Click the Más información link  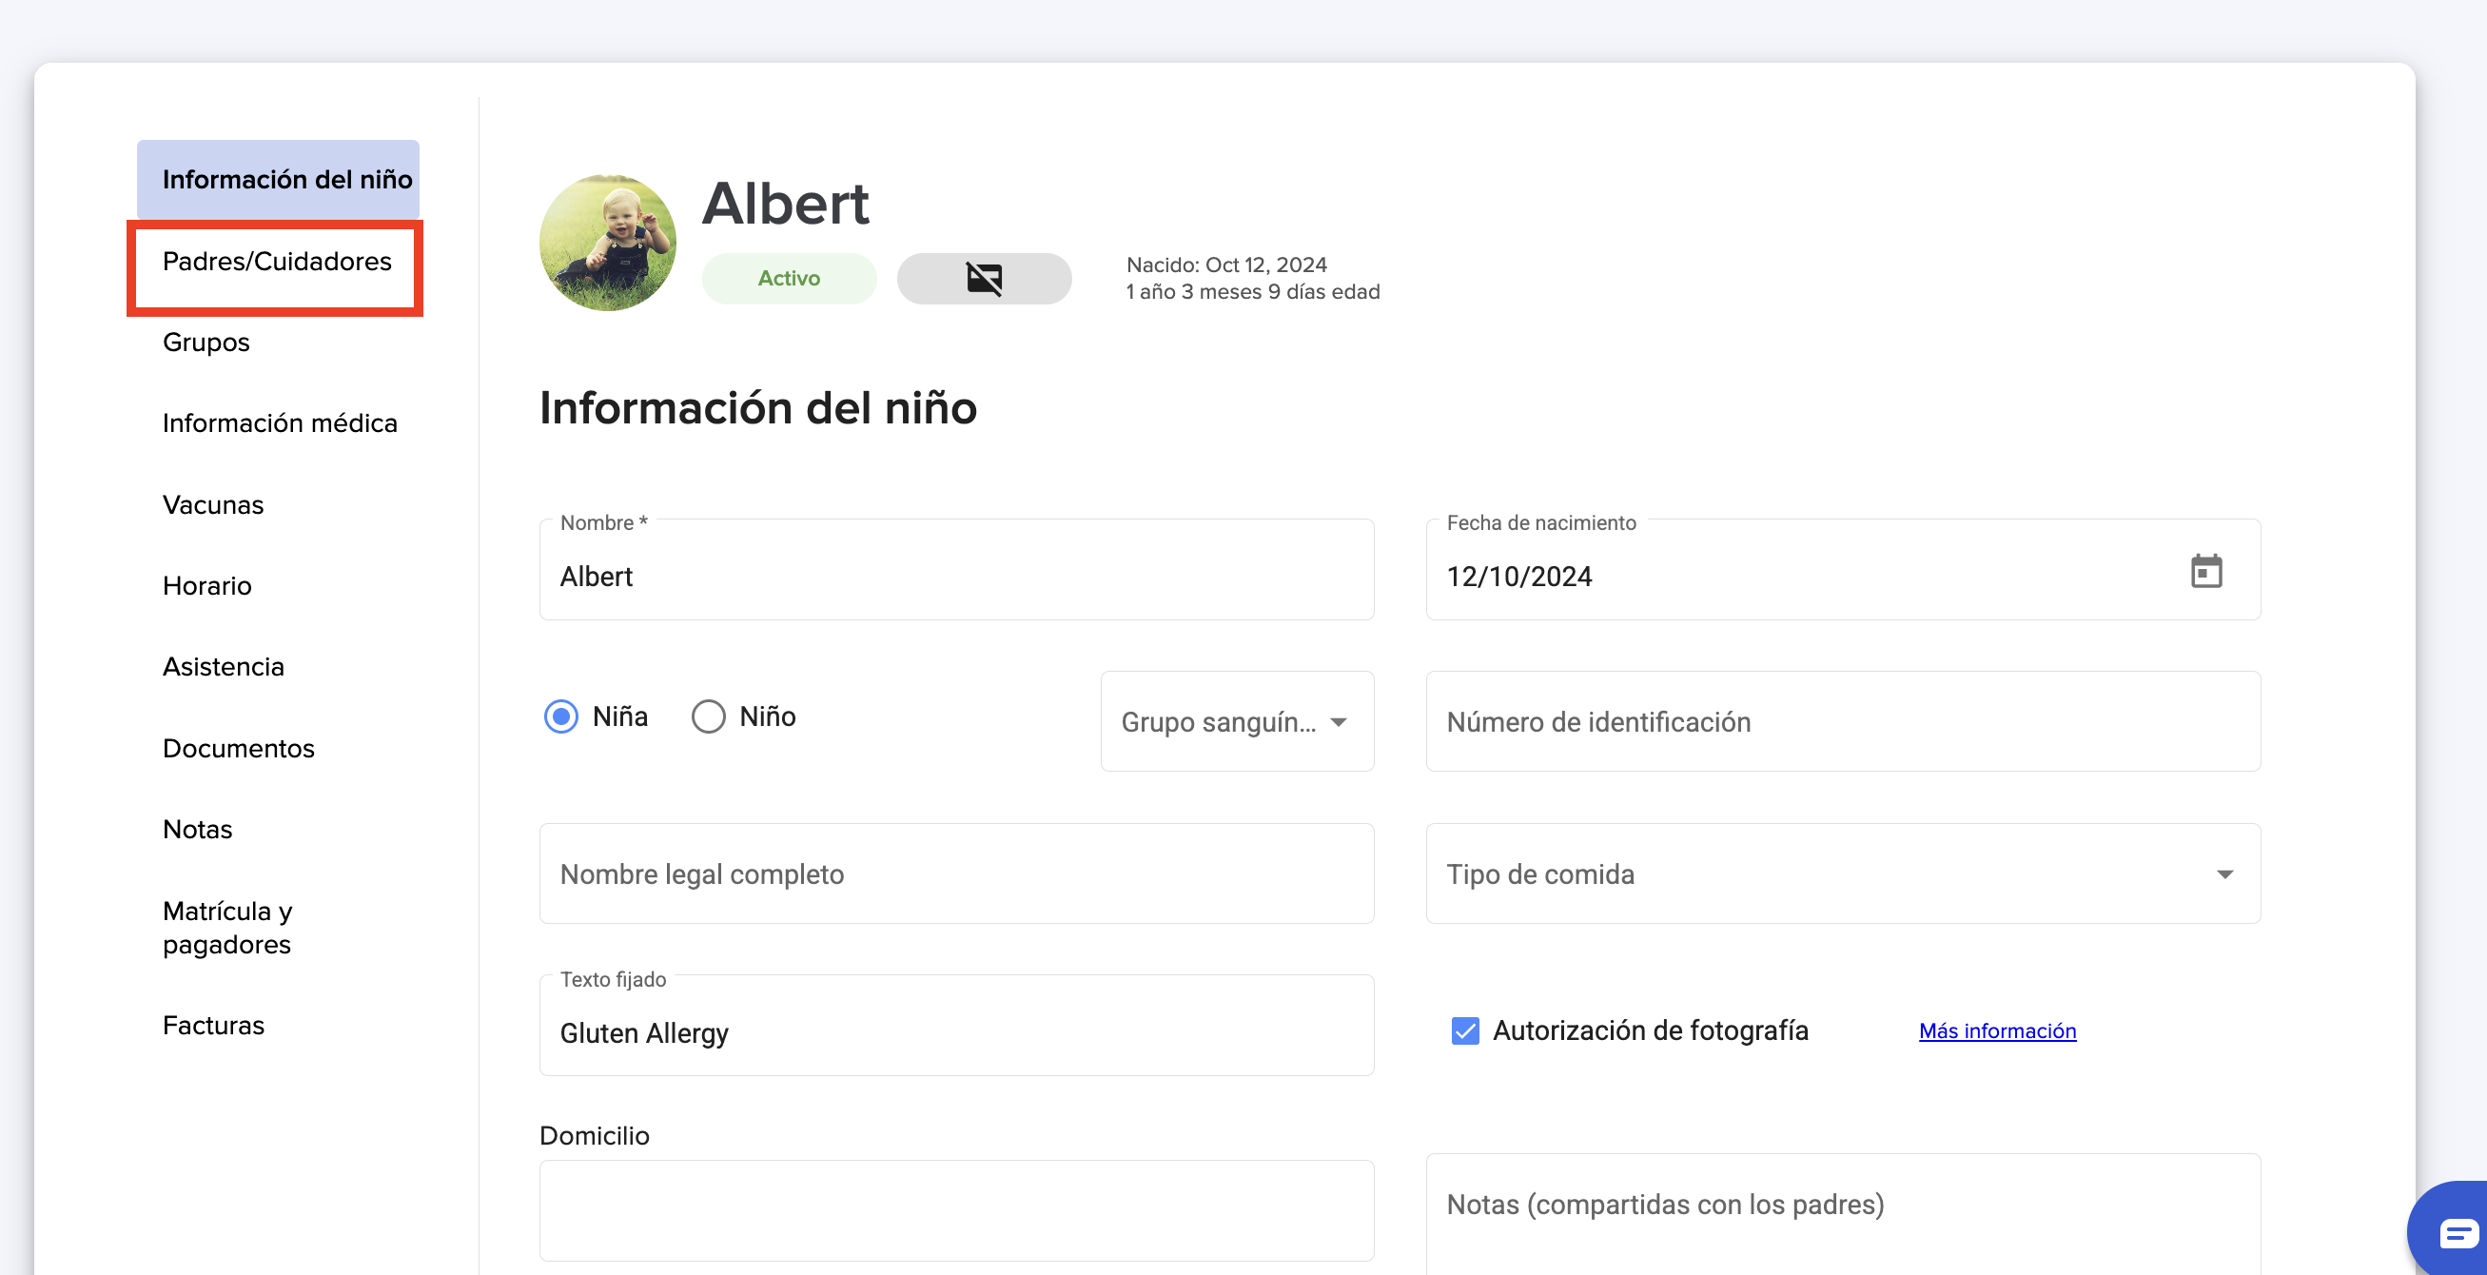tap(1997, 1030)
